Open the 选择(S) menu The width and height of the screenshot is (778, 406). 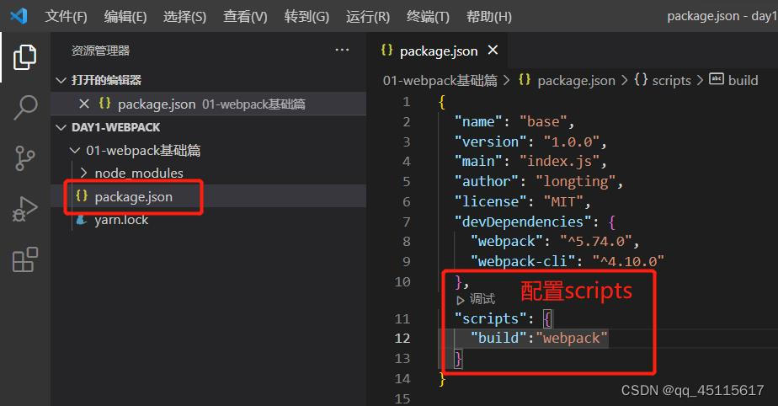[184, 16]
